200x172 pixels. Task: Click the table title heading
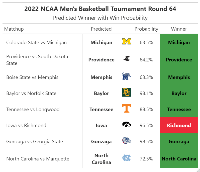(x=100, y=9)
